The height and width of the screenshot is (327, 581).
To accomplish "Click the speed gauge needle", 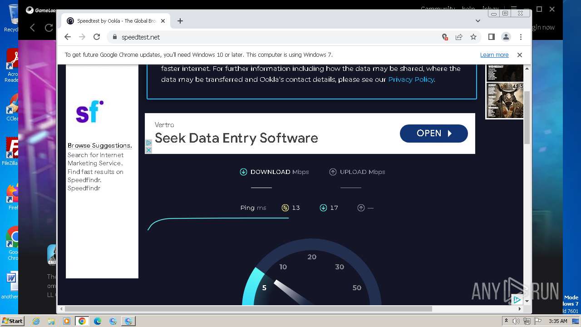I will coord(294,293).
